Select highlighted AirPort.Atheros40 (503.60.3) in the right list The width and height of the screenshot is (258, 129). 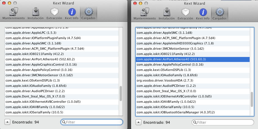pos(192,59)
